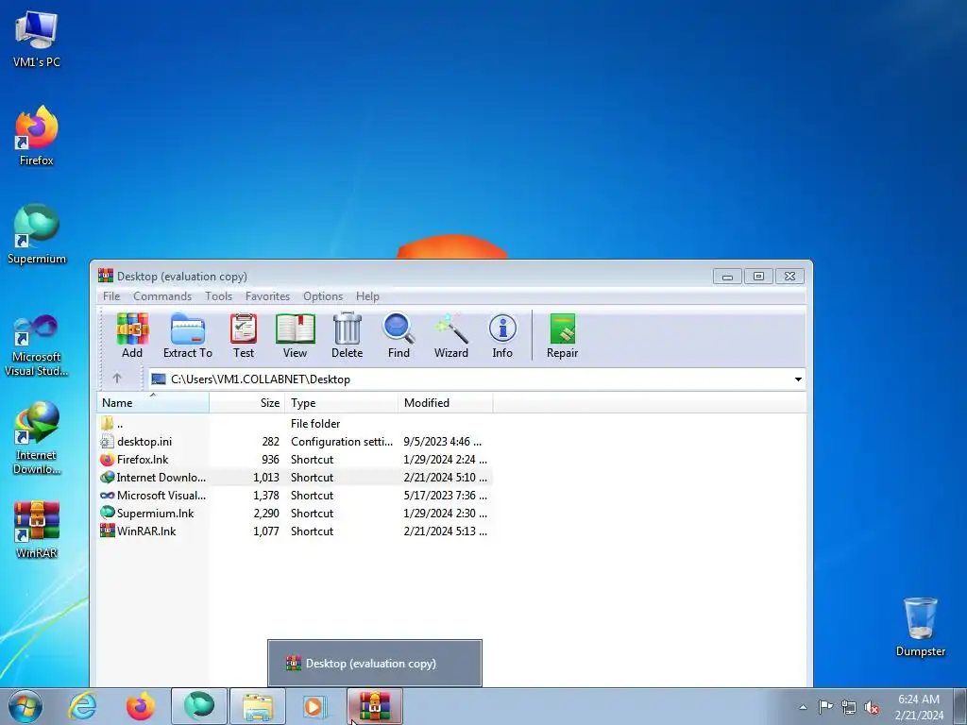Click the Repair toolbar icon
Viewport: 967px width, 725px height.
[x=563, y=335]
